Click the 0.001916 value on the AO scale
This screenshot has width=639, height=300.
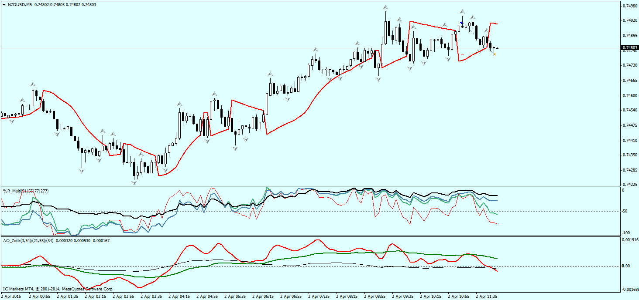pos(630,240)
